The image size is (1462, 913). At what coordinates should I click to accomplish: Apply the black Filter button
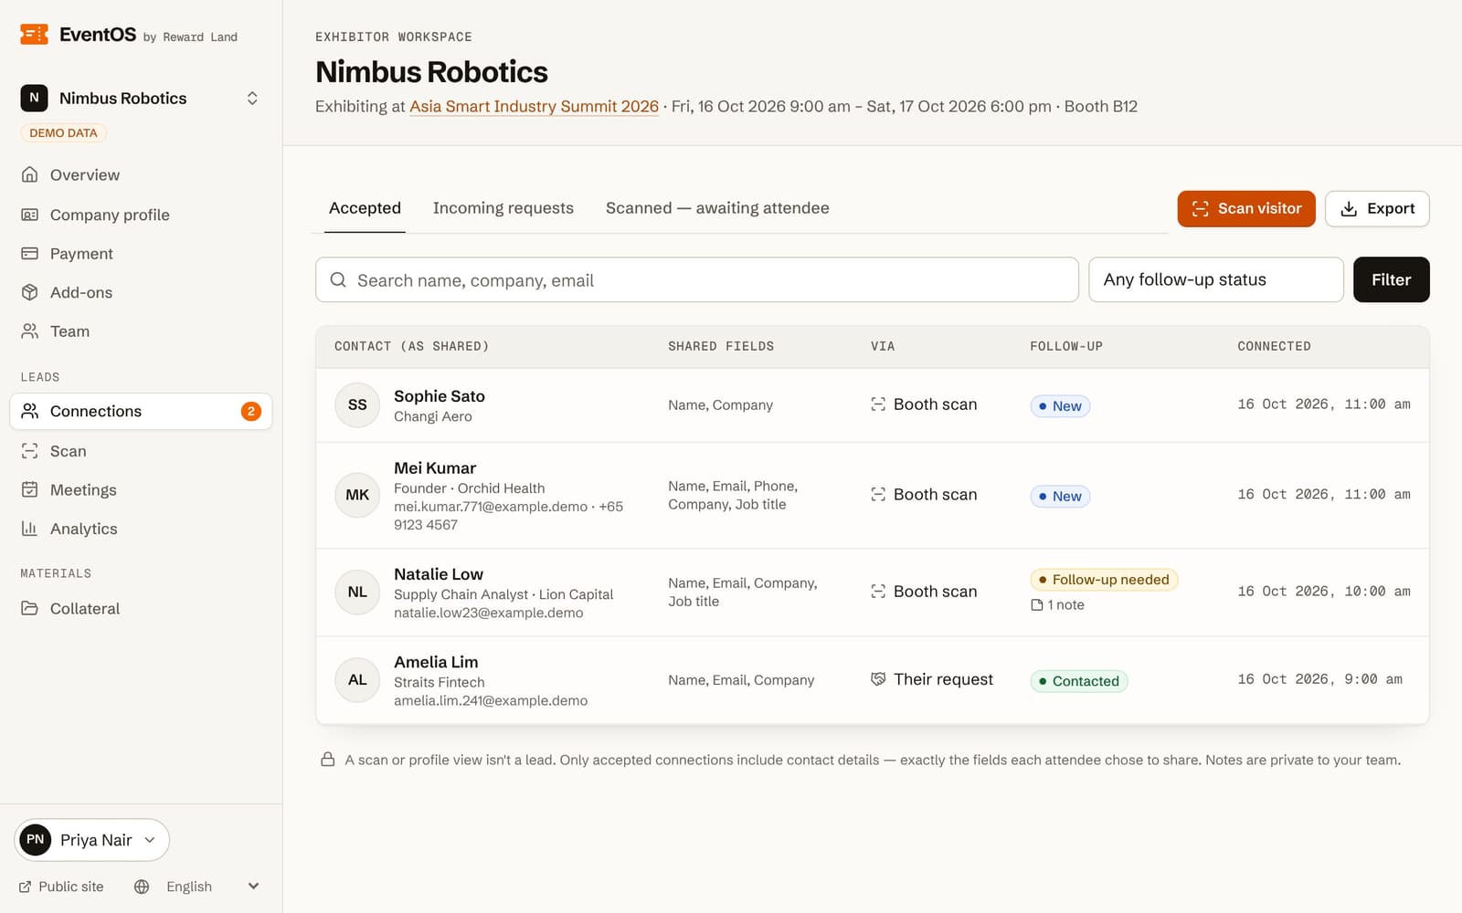1391,279
